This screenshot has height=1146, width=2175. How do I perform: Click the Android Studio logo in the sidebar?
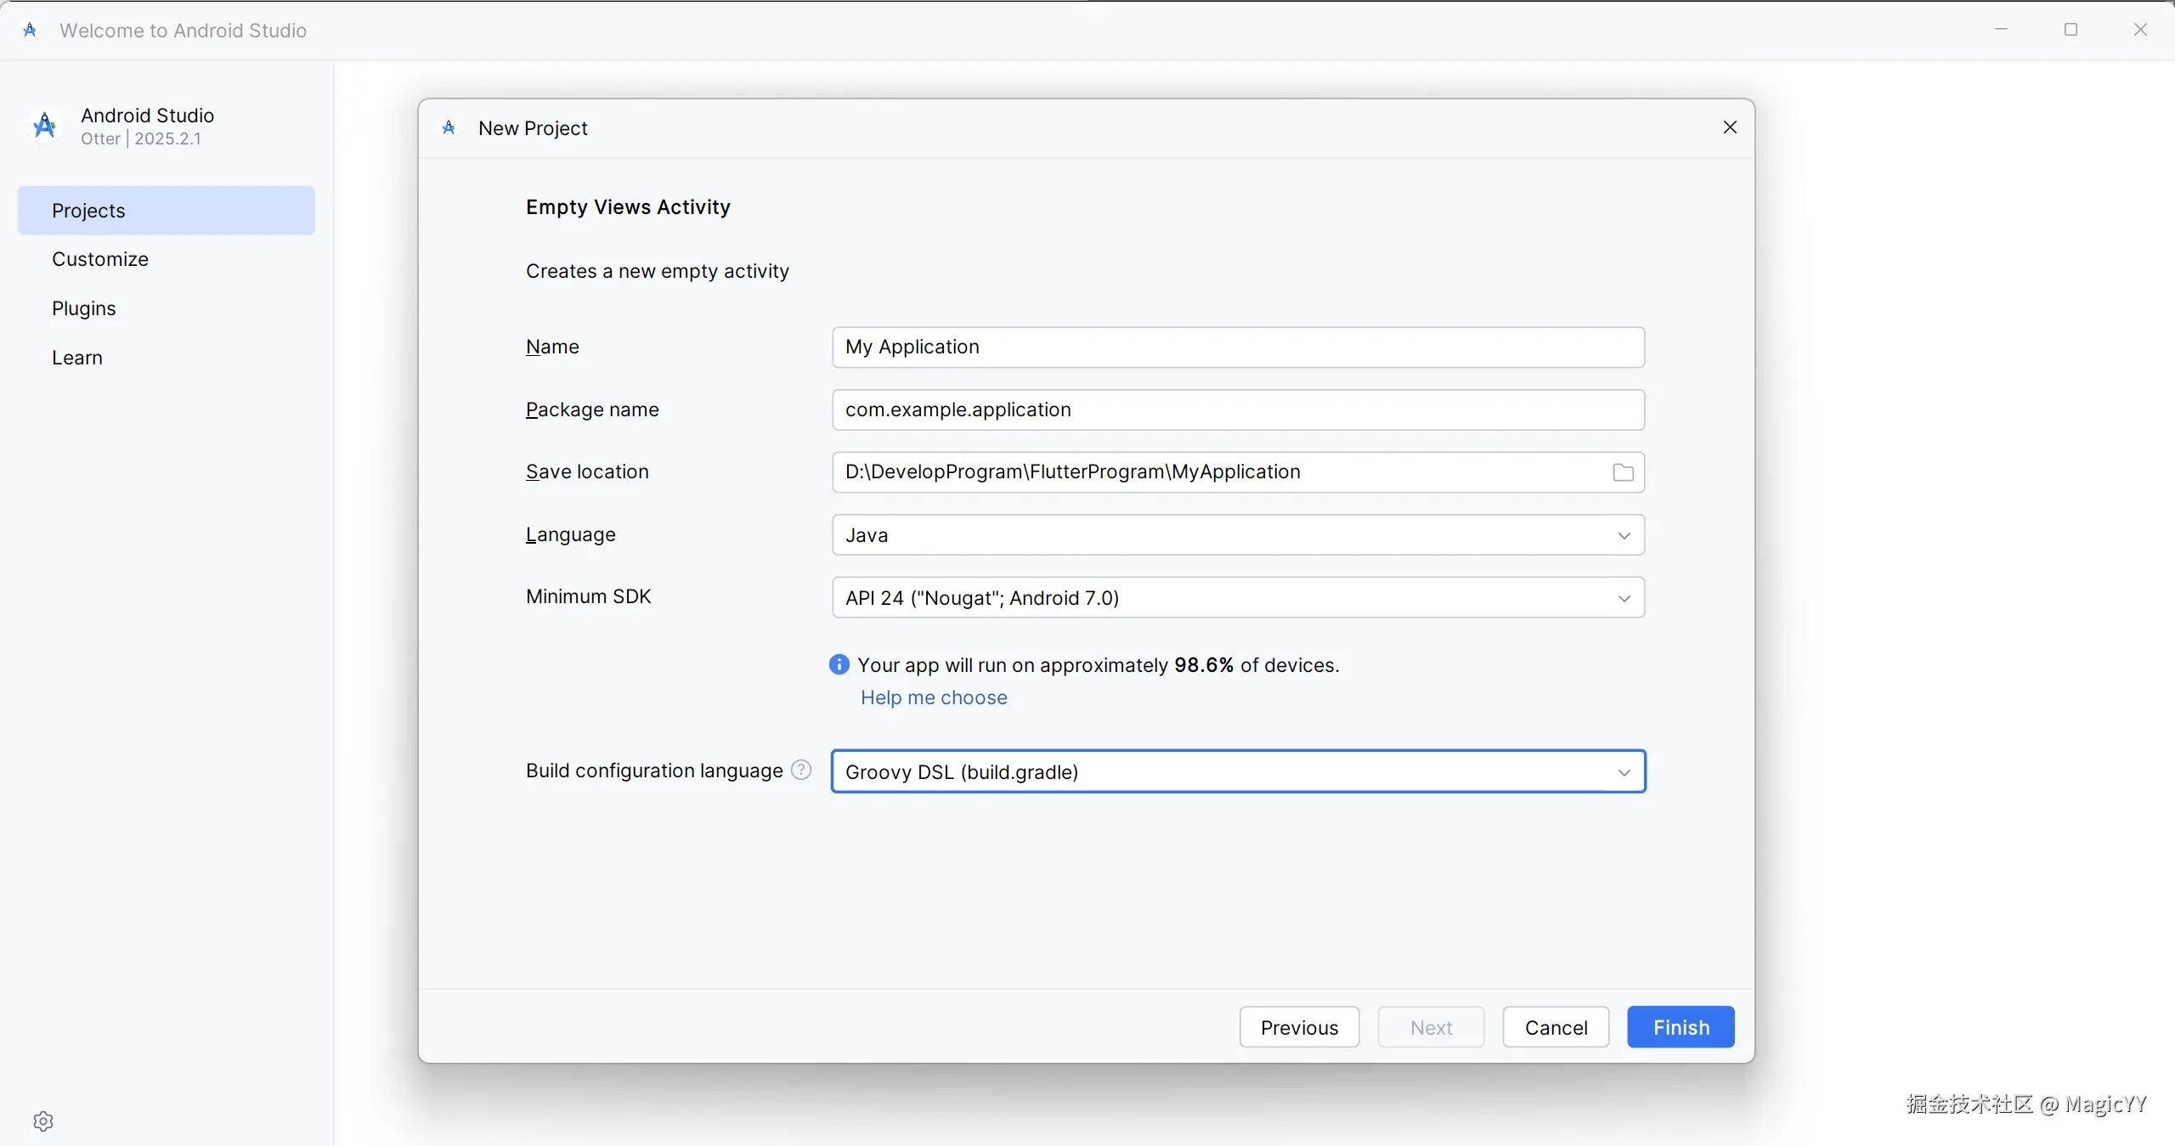point(45,126)
